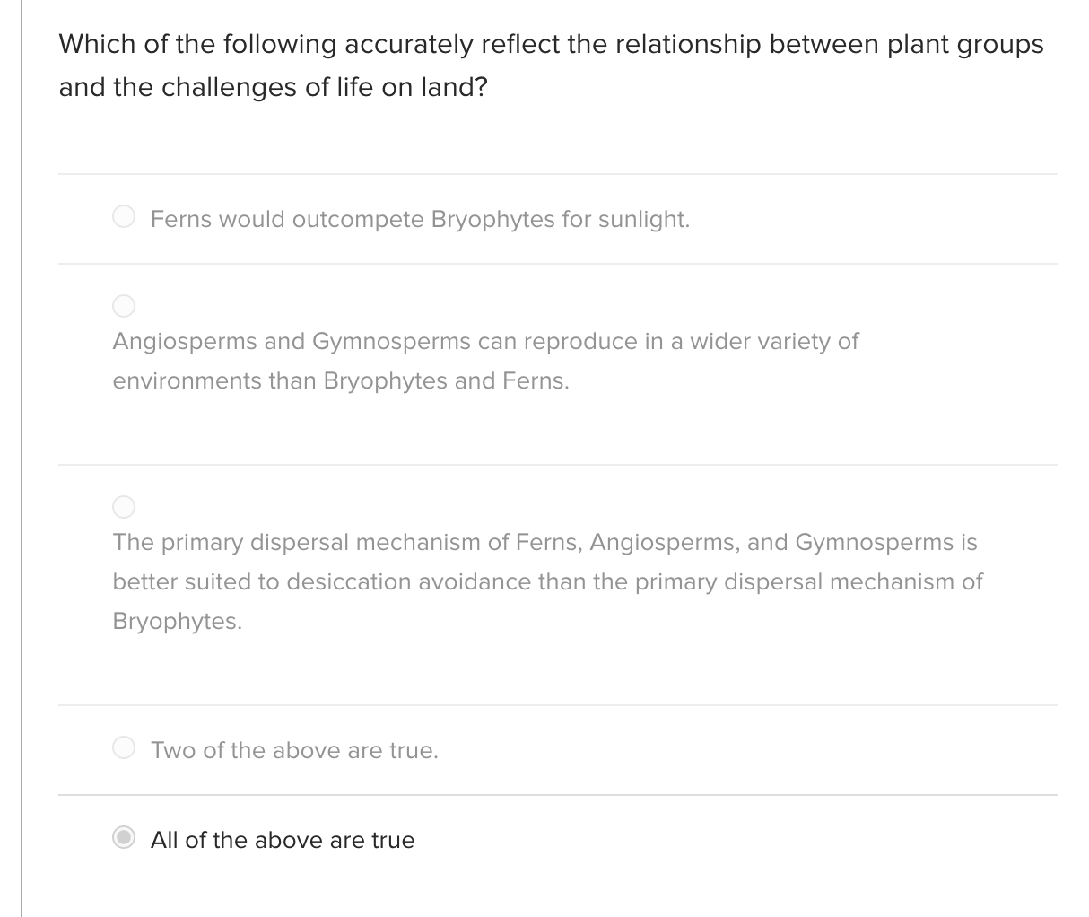
Task: Click the filled radio beside 'All of the above'
Action: (x=123, y=837)
